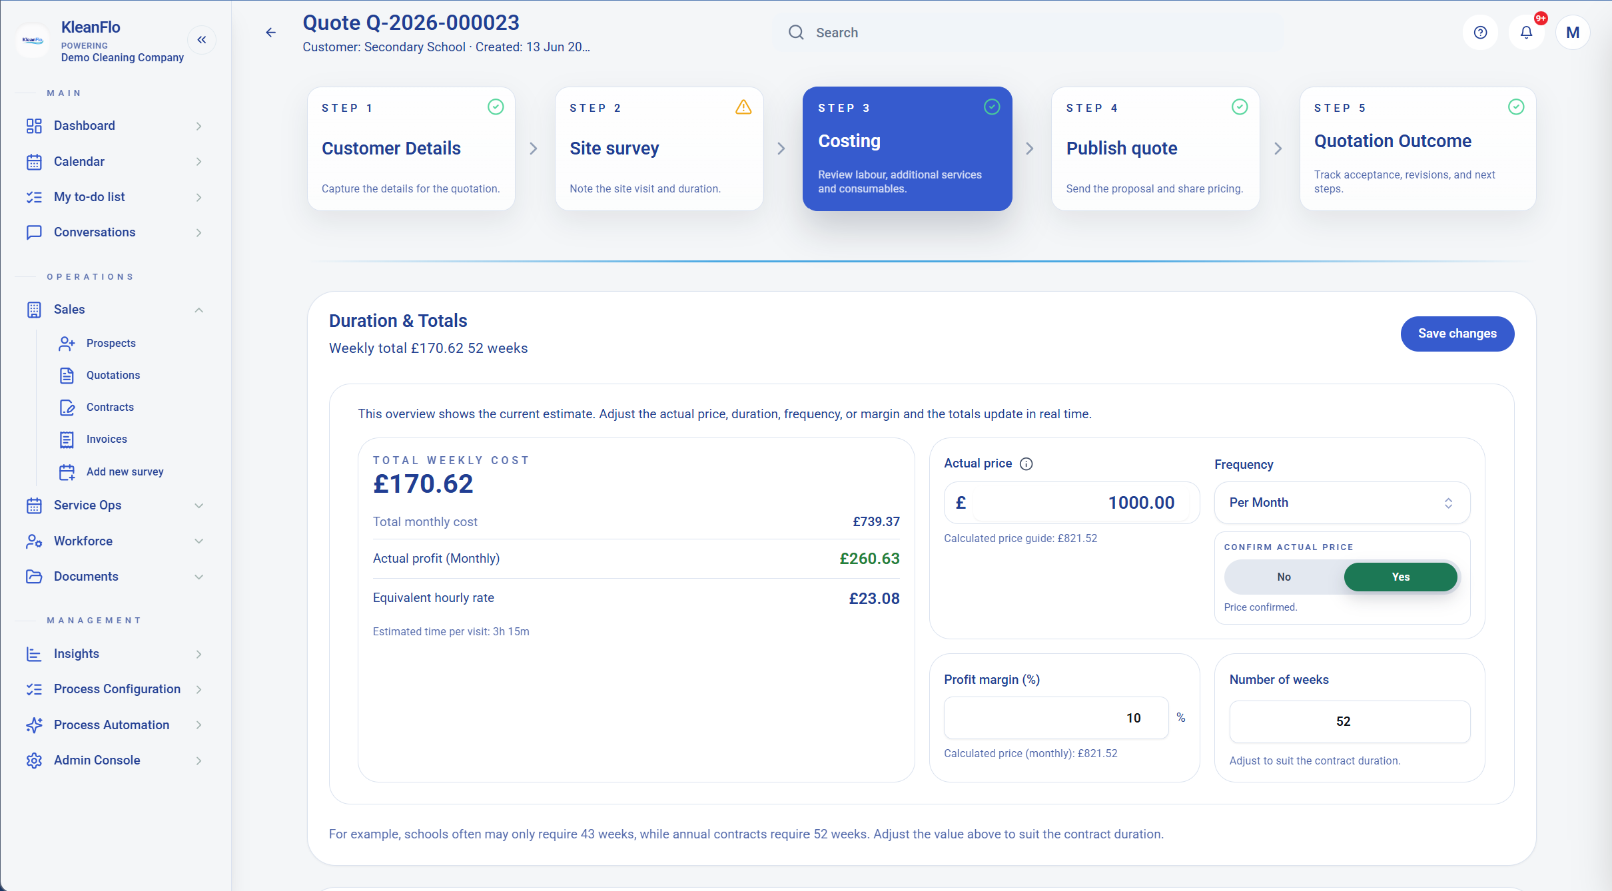Viewport: 1612px width, 891px height.
Task: Click the Sales building icon
Action: (34, 310)
